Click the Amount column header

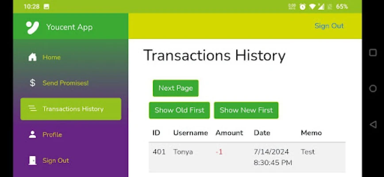229,133
